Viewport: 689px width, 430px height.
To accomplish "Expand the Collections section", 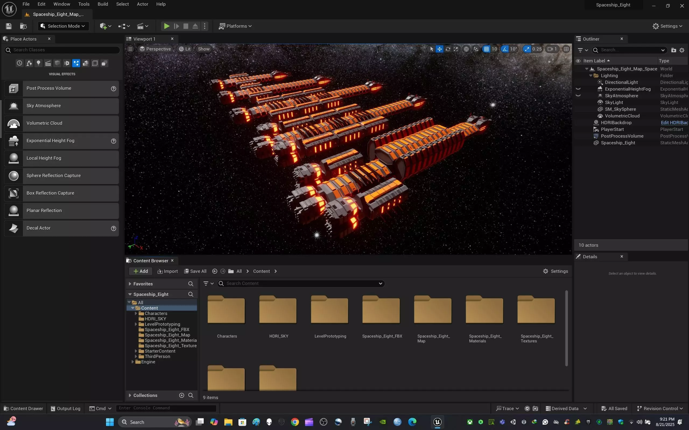I will (130, 395).
